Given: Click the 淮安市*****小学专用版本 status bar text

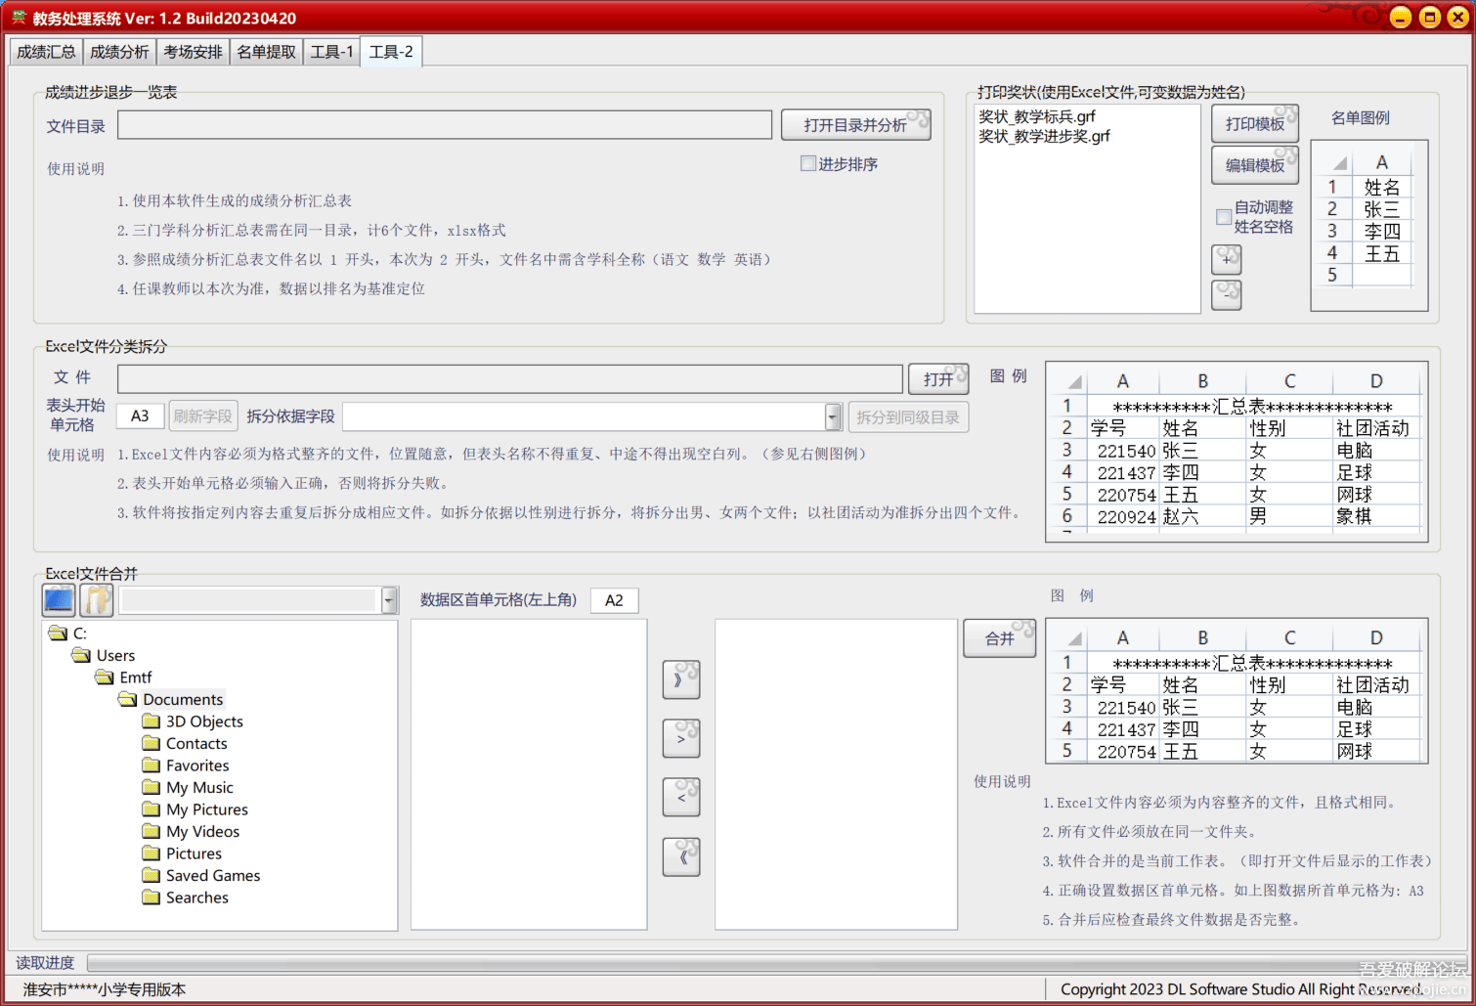Looking at the screenshot, I should (105, 989).
